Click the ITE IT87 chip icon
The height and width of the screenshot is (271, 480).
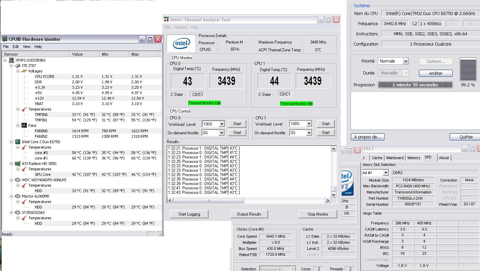[18, 66]
